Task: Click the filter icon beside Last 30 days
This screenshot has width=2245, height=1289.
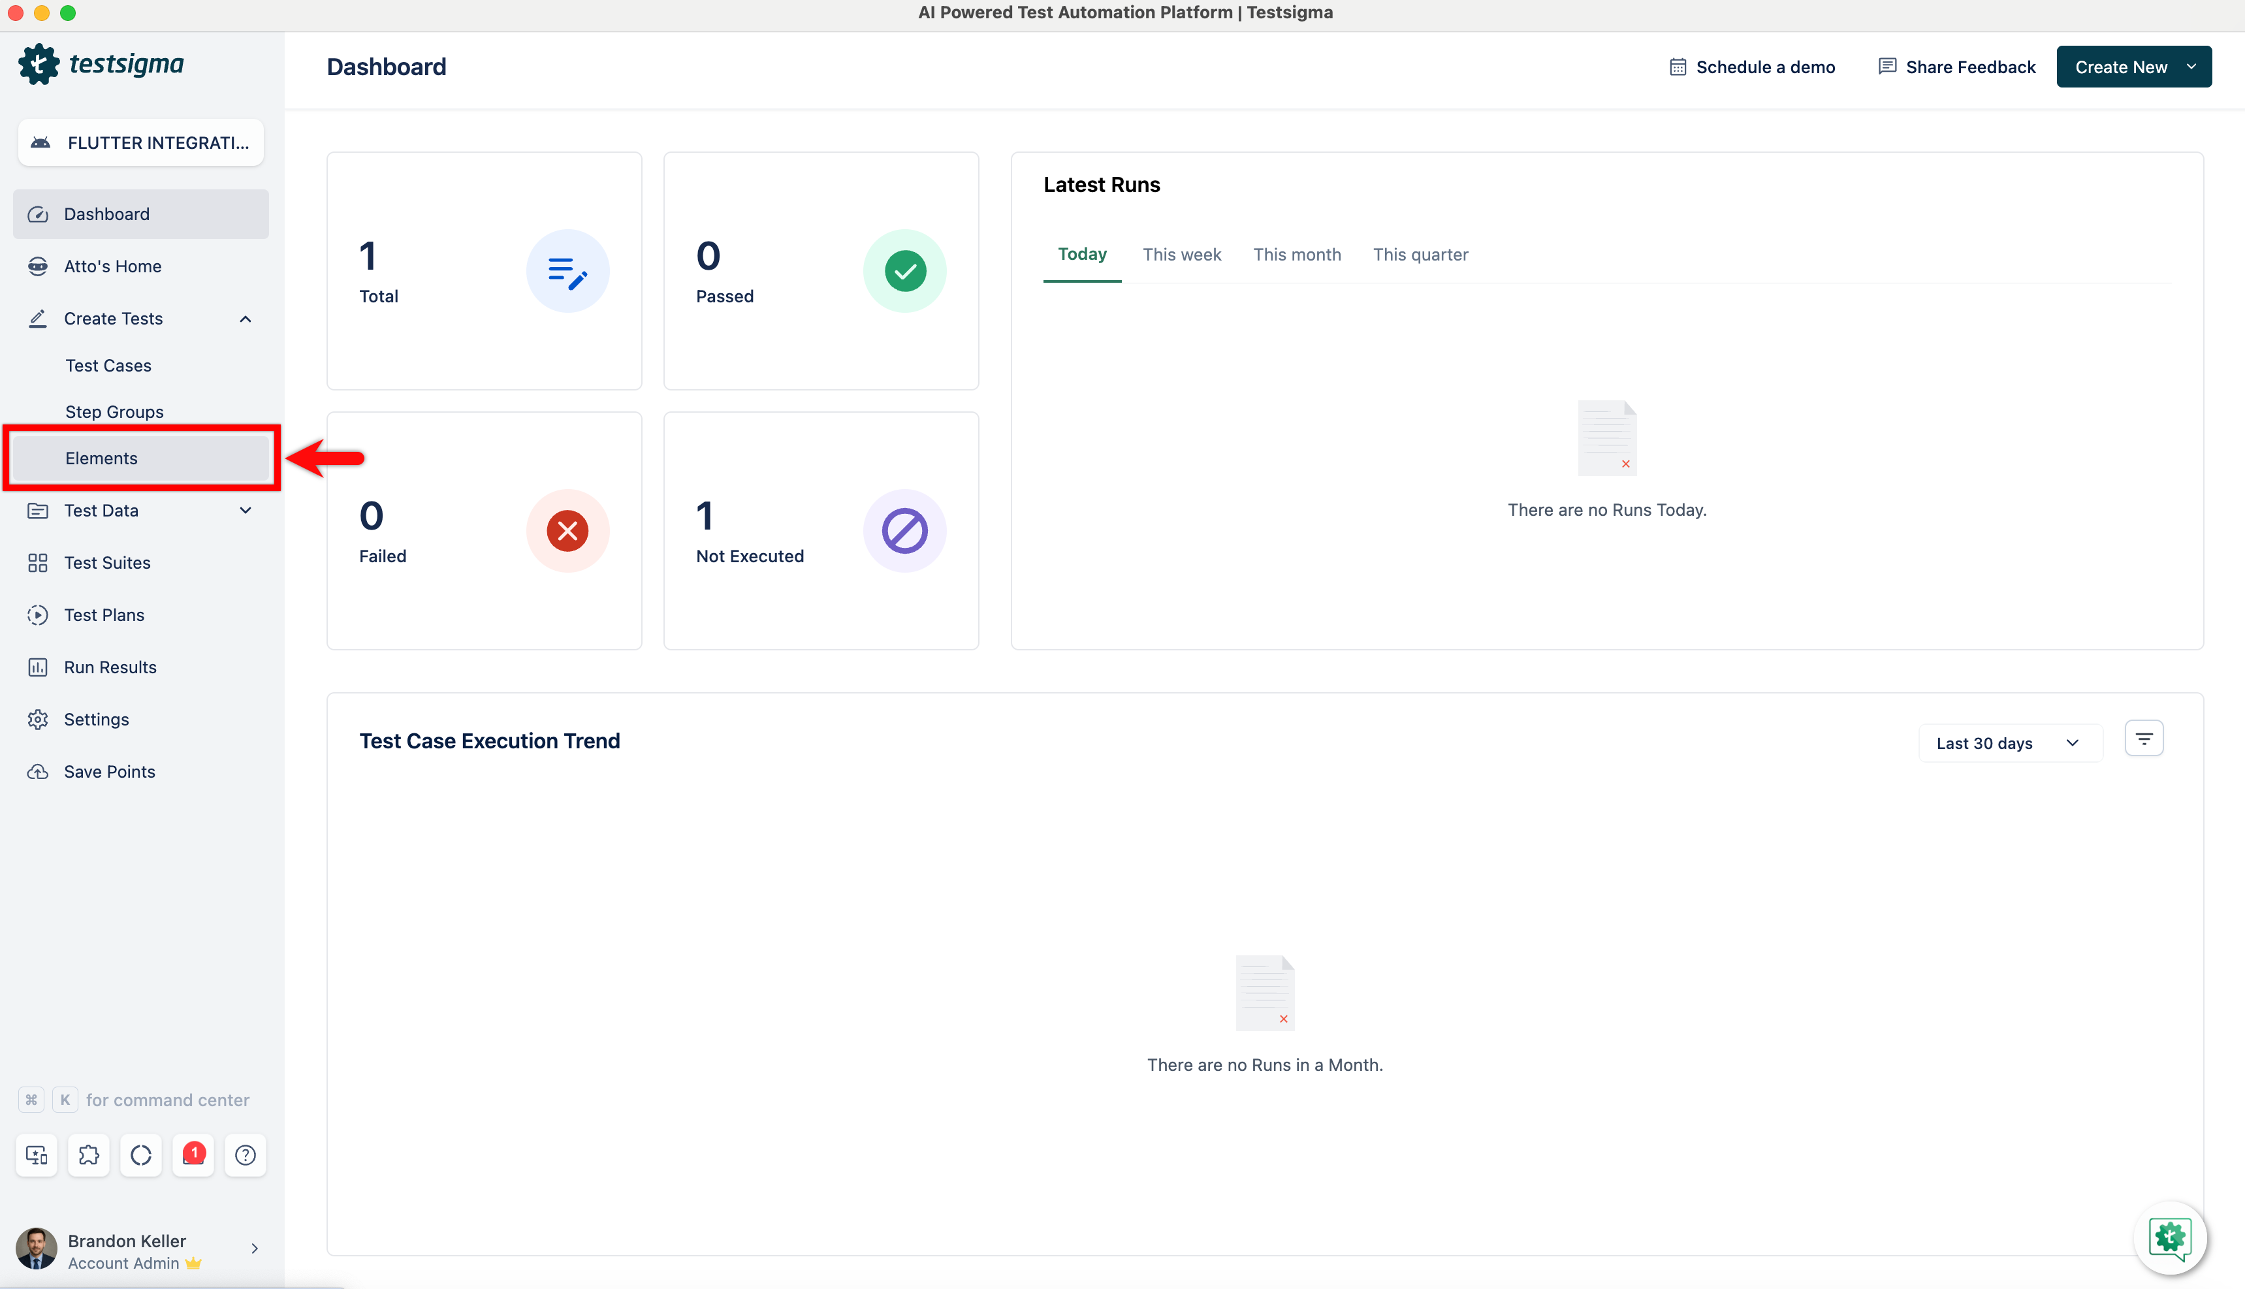Action: 2143,739
